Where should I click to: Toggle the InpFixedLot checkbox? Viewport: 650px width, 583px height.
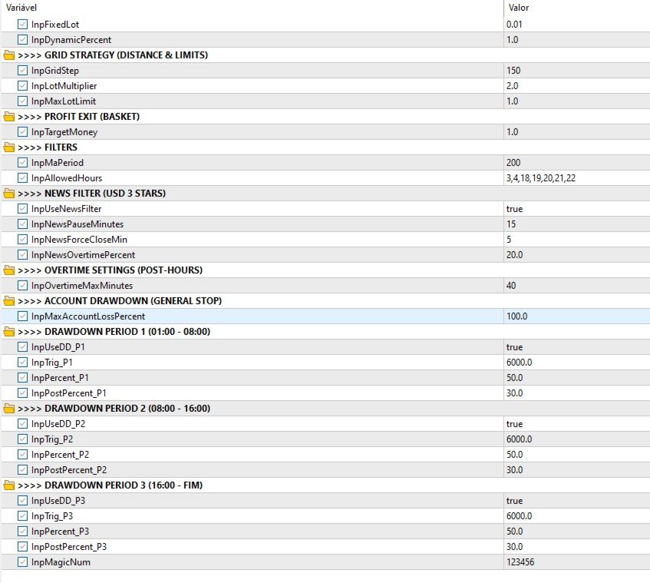tap(22, 25)
